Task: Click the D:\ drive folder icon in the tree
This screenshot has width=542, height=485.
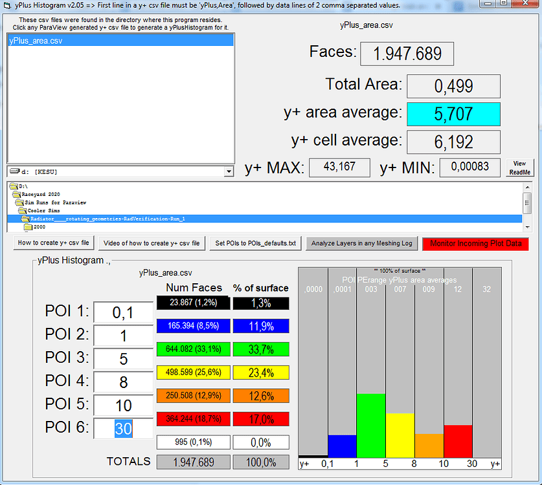Action: [13, 187]
